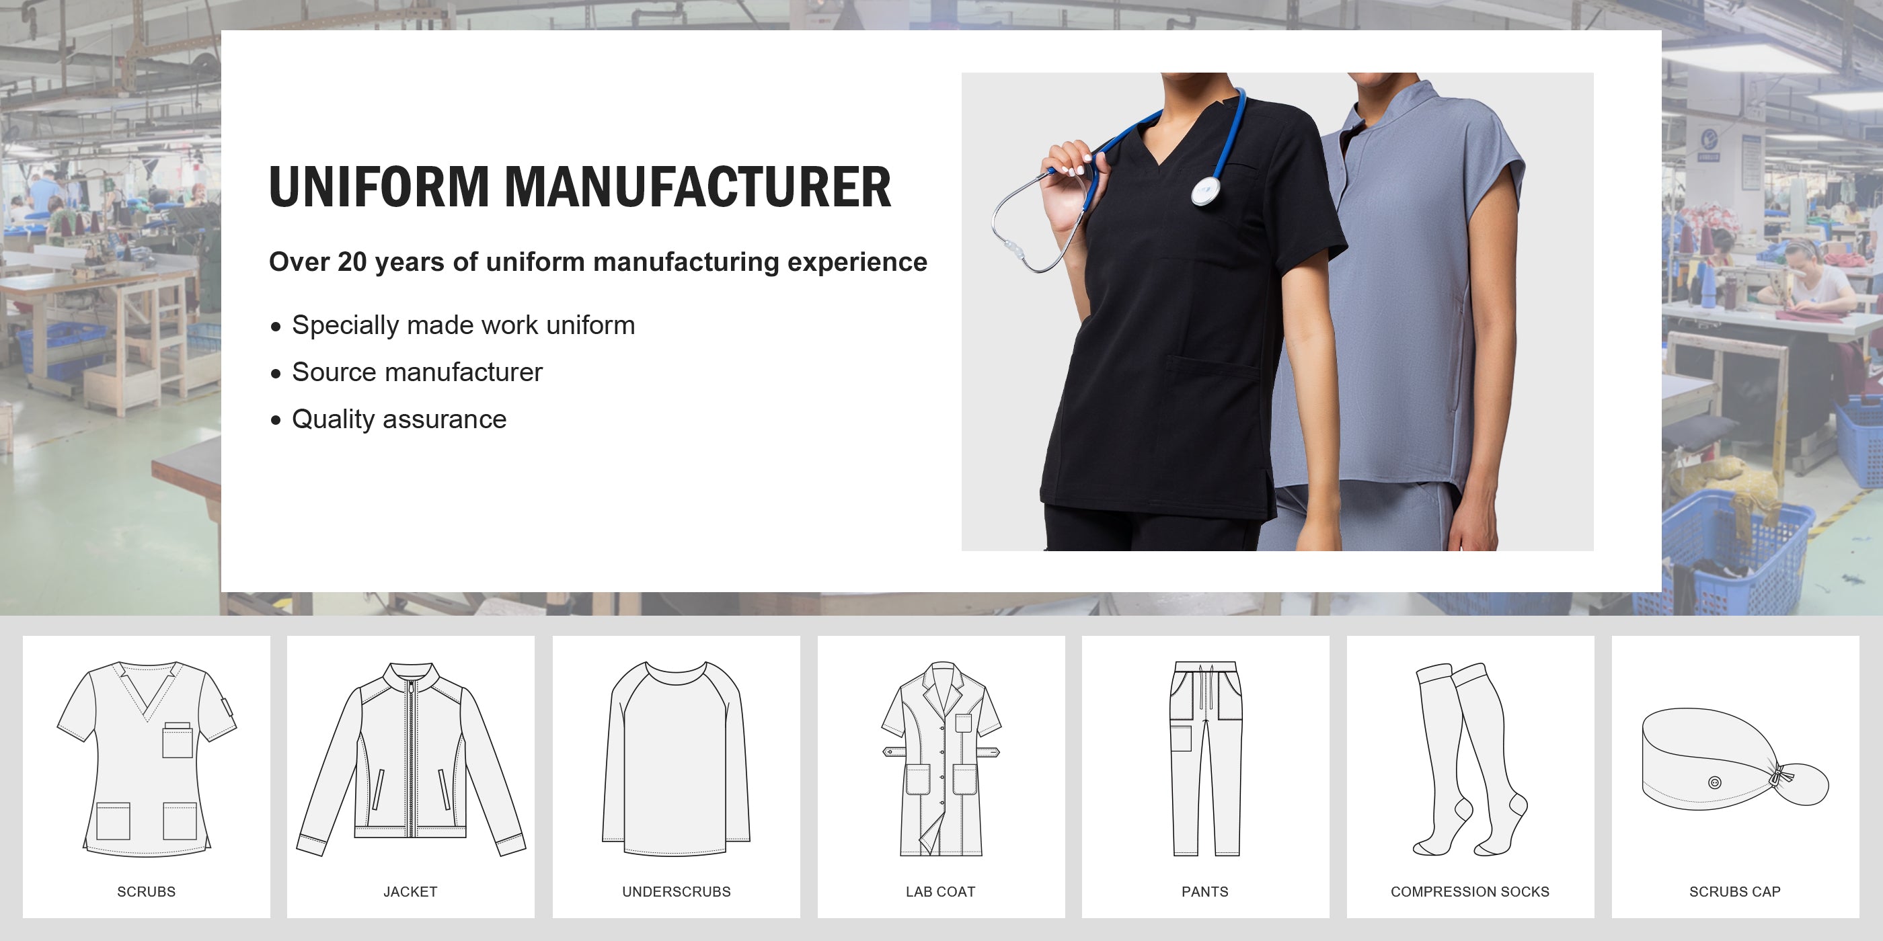Open the long-sleeve underscrubs icon
1883x941 pixels.
pyautogui.click(x=676, y=758)
